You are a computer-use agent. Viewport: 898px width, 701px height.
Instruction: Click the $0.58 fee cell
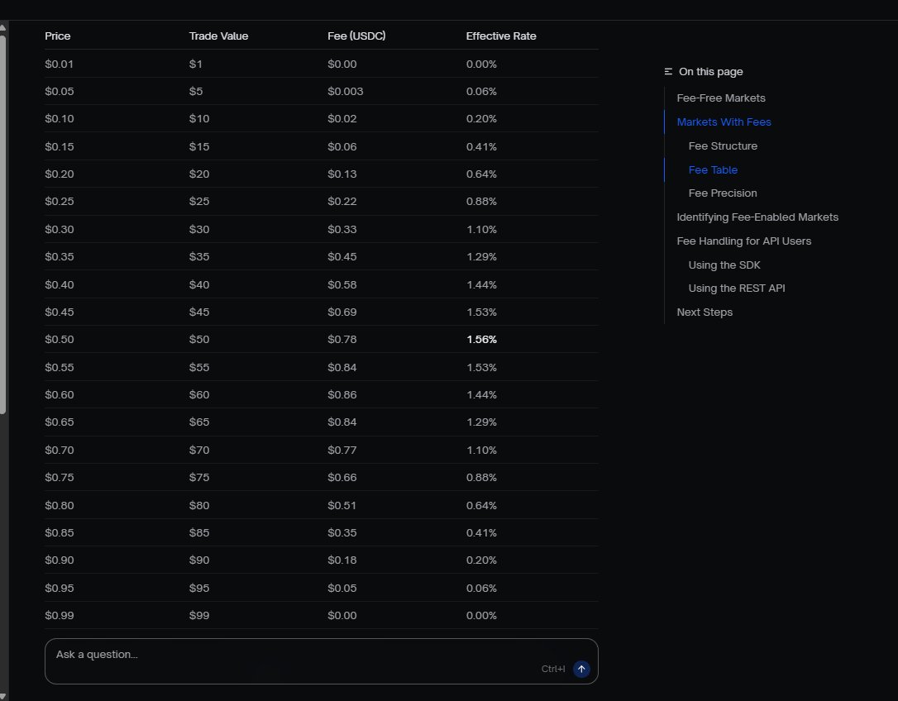coord(342,285)
